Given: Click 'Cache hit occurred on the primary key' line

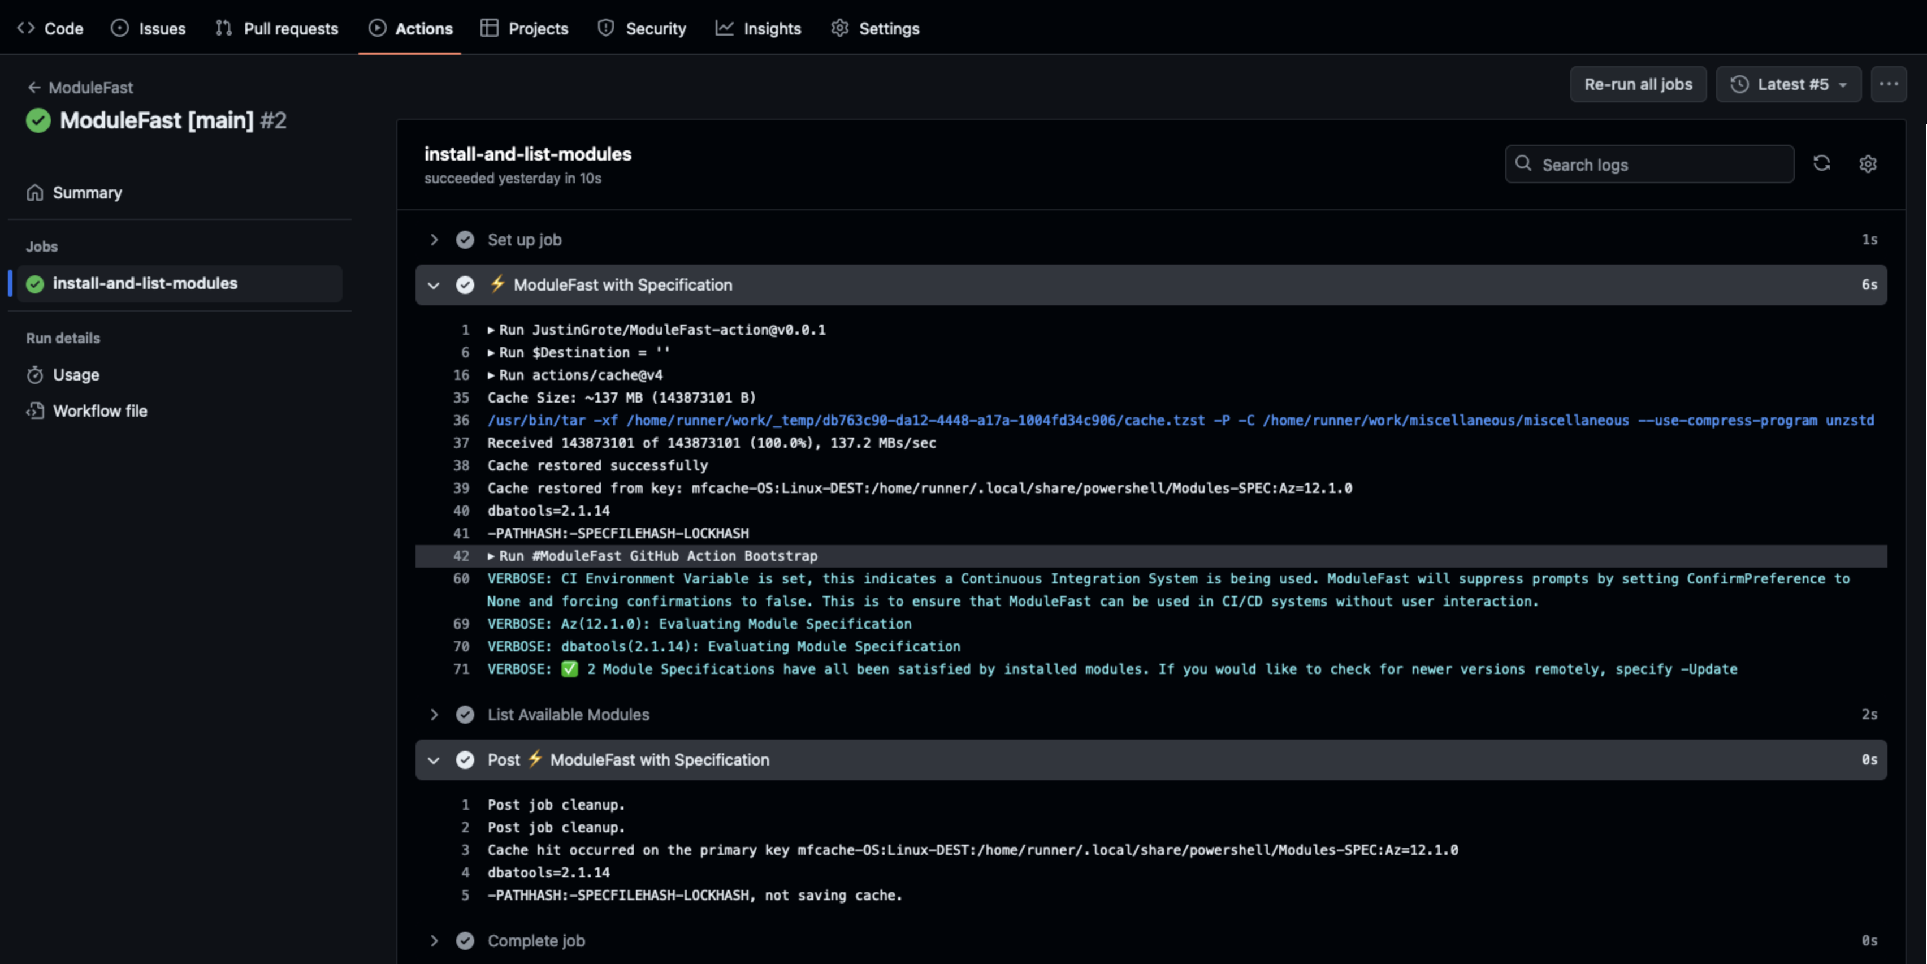Looking at the screenshot, I should [x=972, y=850].
